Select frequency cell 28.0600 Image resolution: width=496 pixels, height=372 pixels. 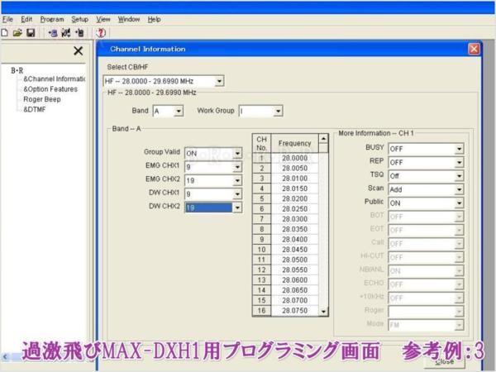(x=295, y=280)
